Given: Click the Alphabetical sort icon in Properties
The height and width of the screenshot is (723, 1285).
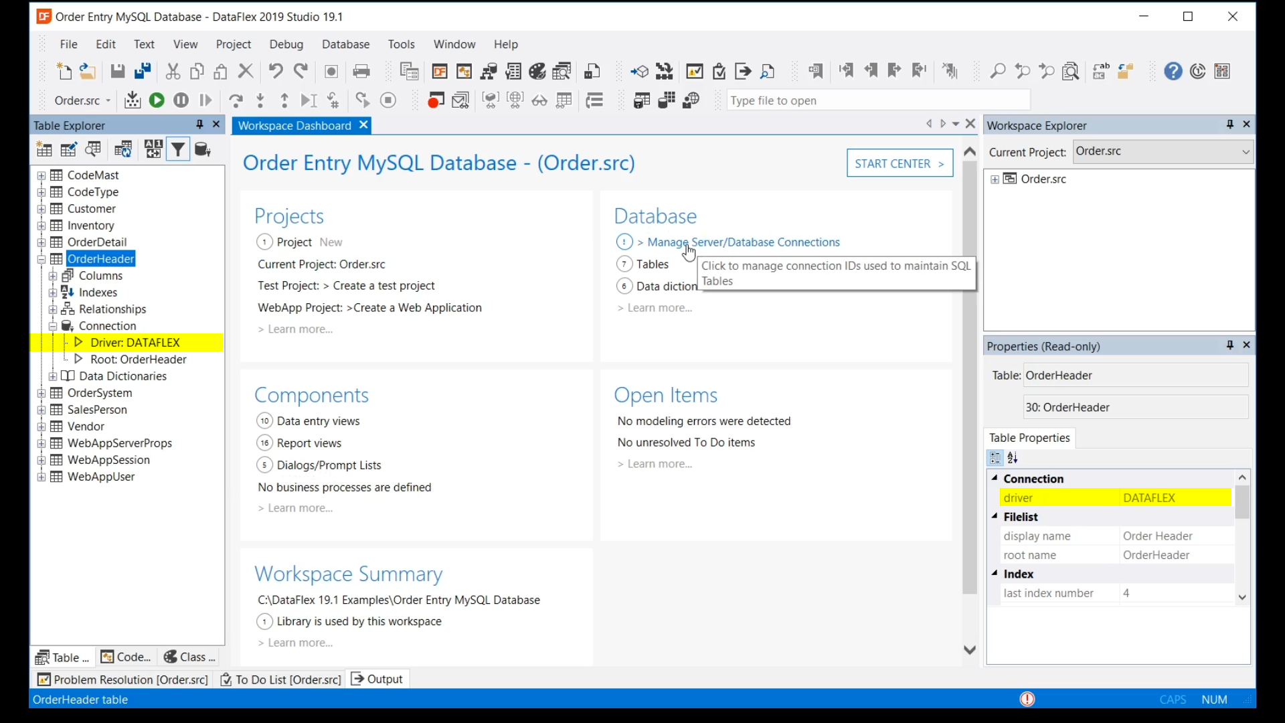Looking at the screenshot, I should (x=1013, y=458).
